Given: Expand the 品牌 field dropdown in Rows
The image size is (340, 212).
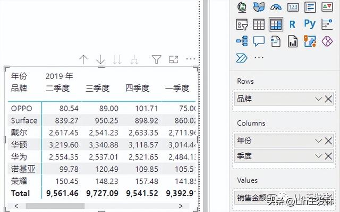Looking at the screenshot, I should (318, 99).
